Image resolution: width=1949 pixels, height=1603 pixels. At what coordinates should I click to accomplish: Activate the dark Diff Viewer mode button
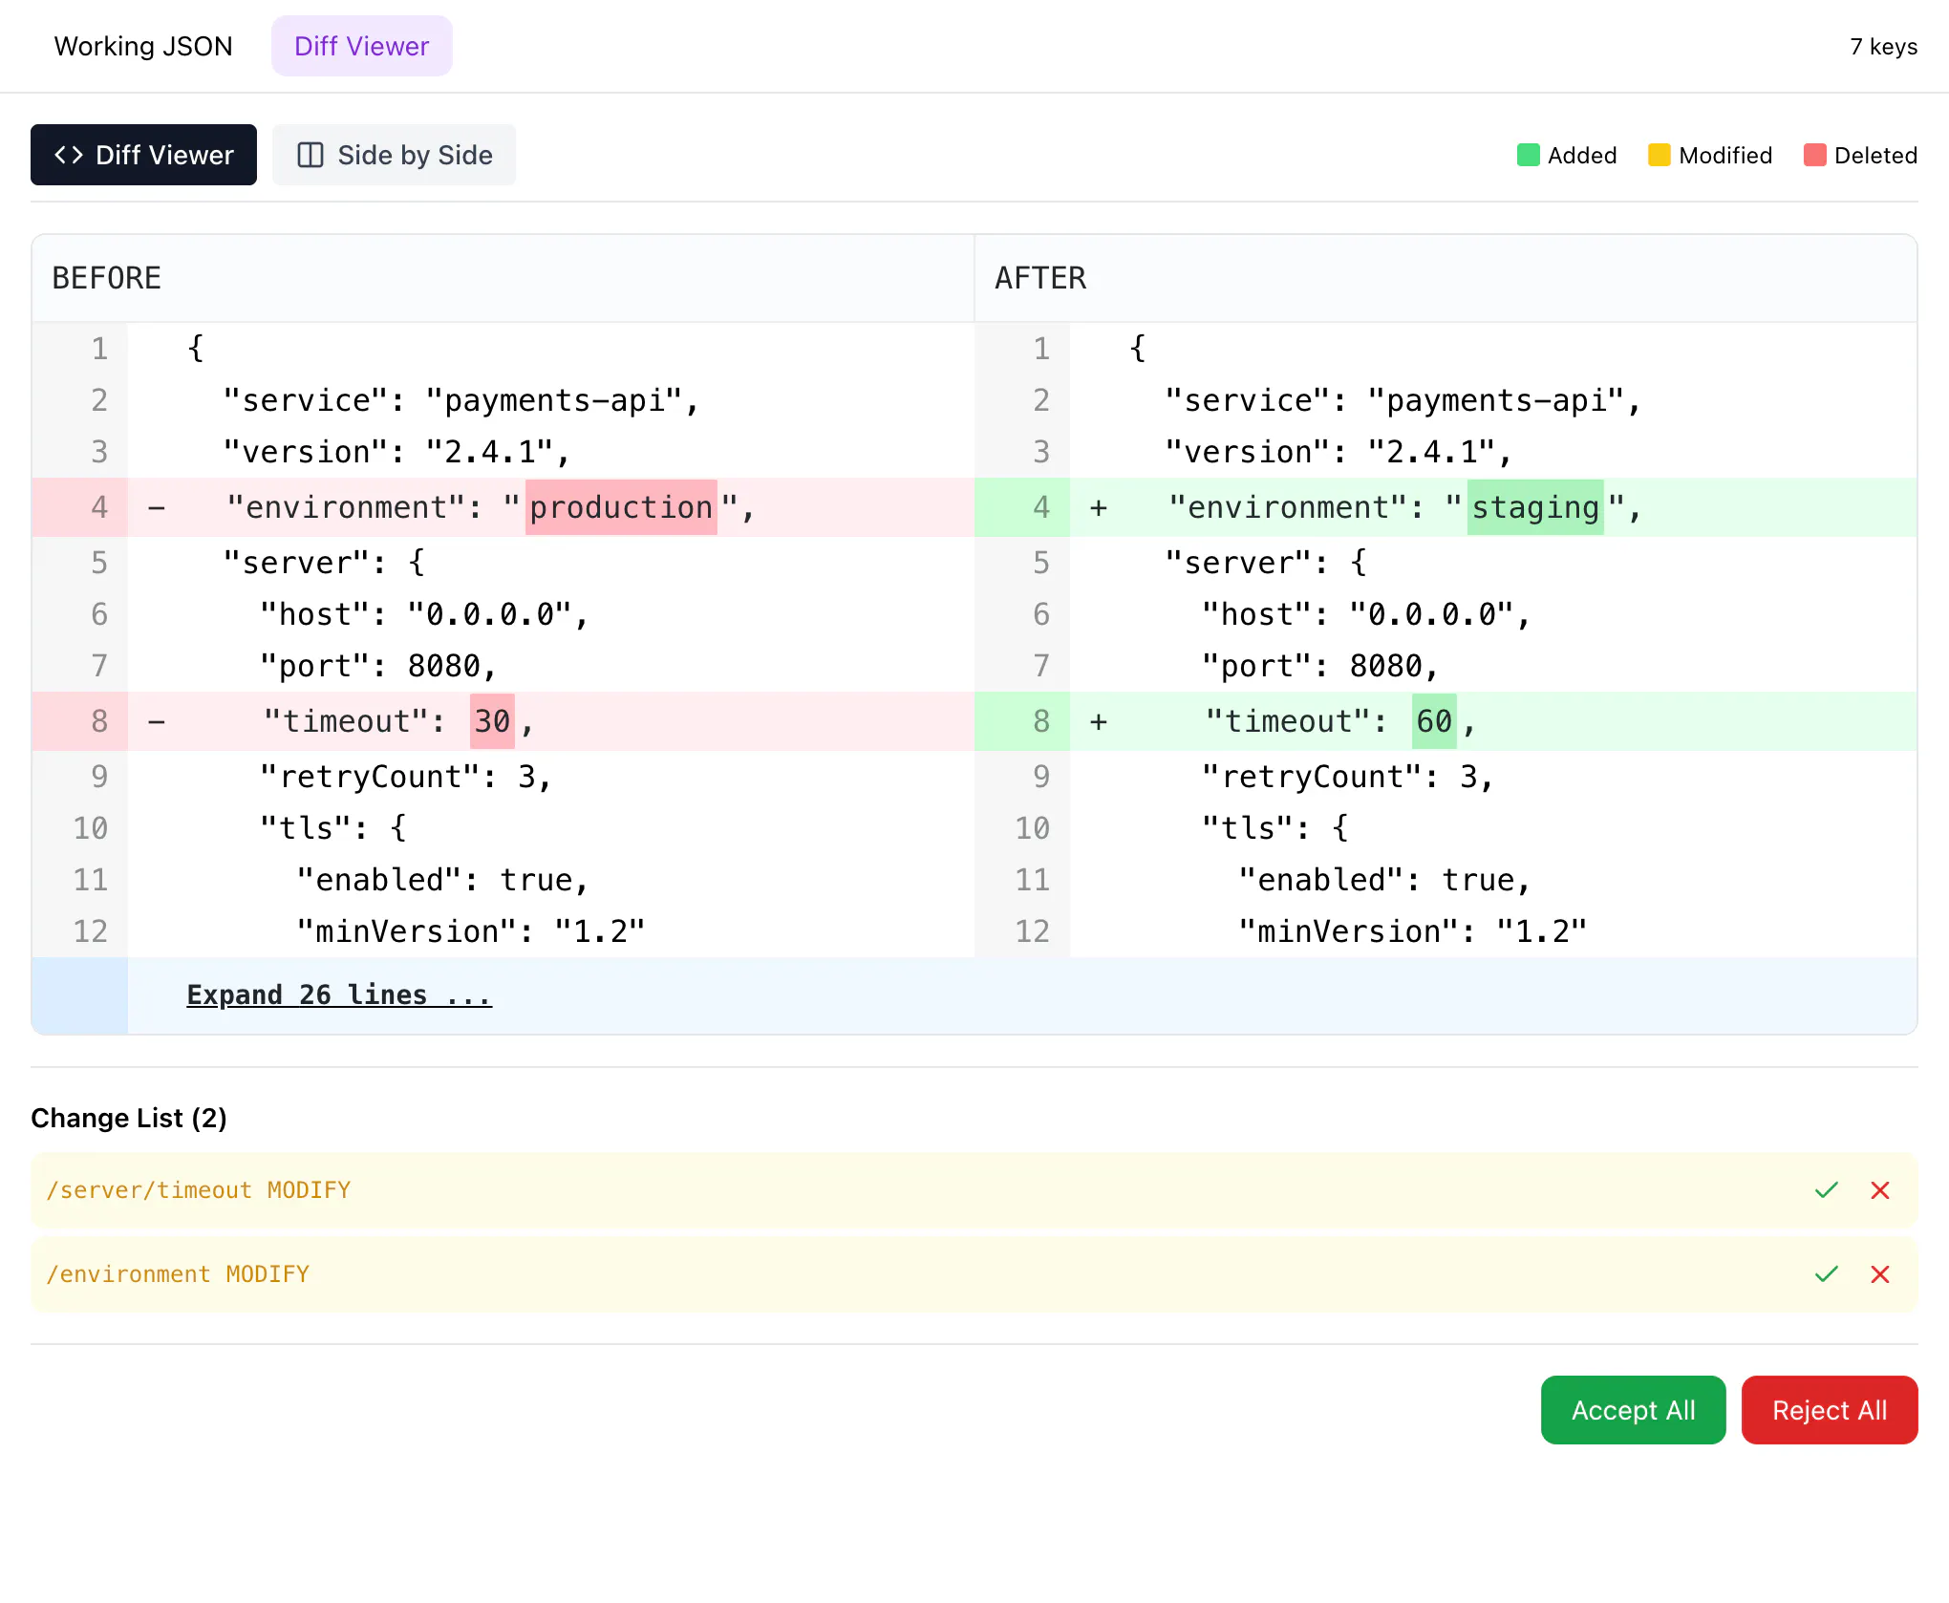pos(143,155)
